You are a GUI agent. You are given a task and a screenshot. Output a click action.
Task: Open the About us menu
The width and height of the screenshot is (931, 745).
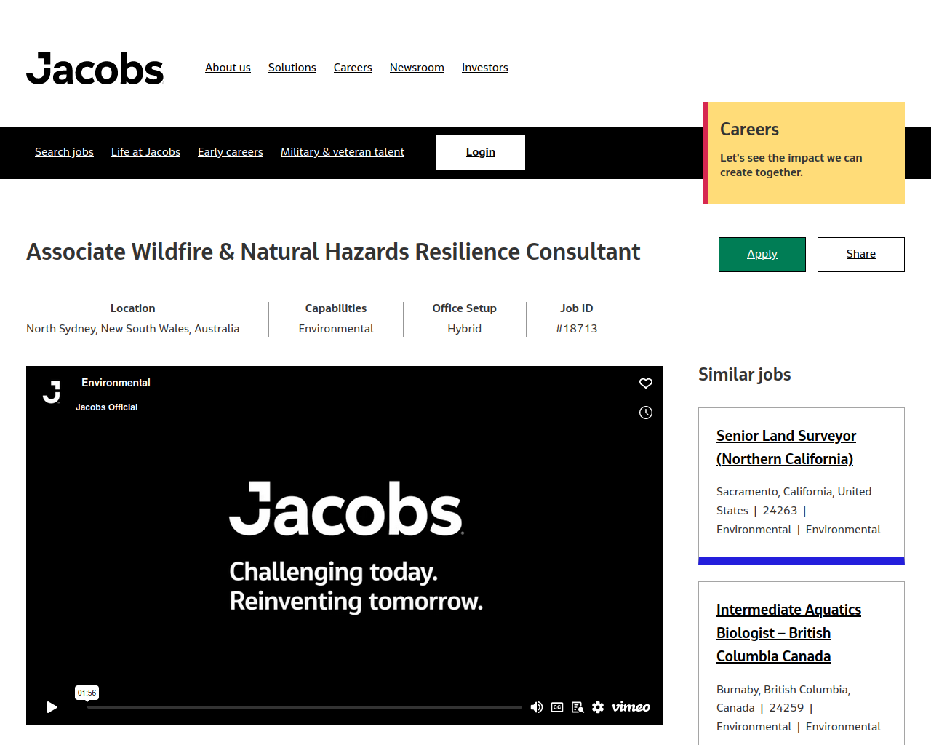[x=228, y=68]
